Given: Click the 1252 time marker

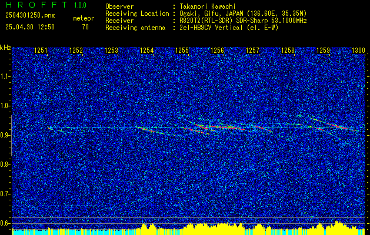Looking at the screenshot, I should (76, 51).
